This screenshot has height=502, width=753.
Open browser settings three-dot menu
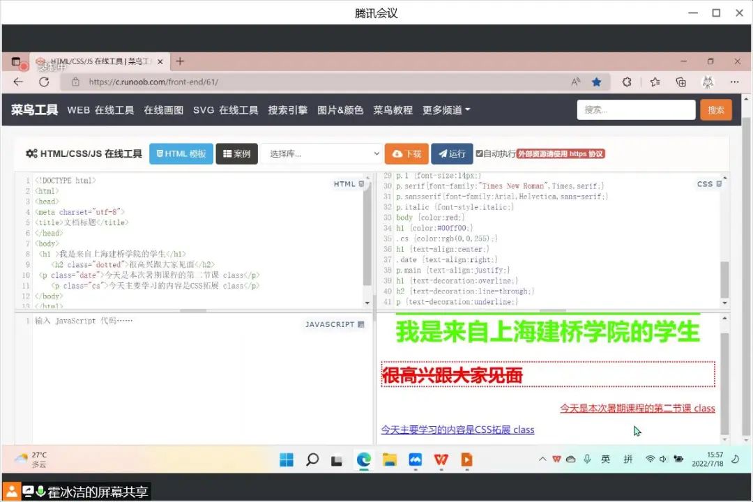734,82
